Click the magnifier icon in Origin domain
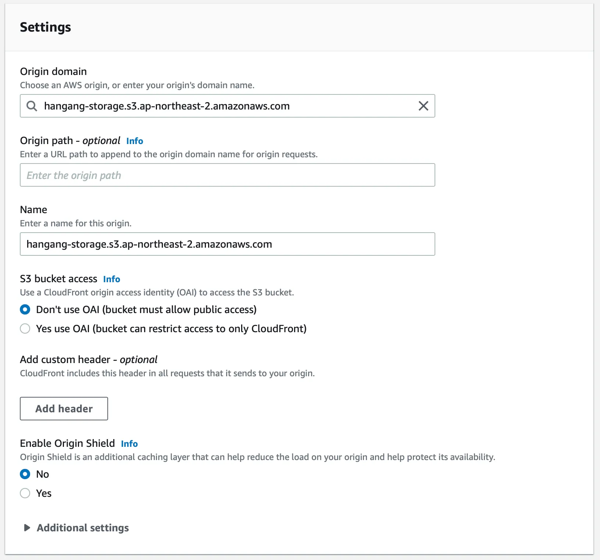Screen dimensions: 600x560 (32, 106)
